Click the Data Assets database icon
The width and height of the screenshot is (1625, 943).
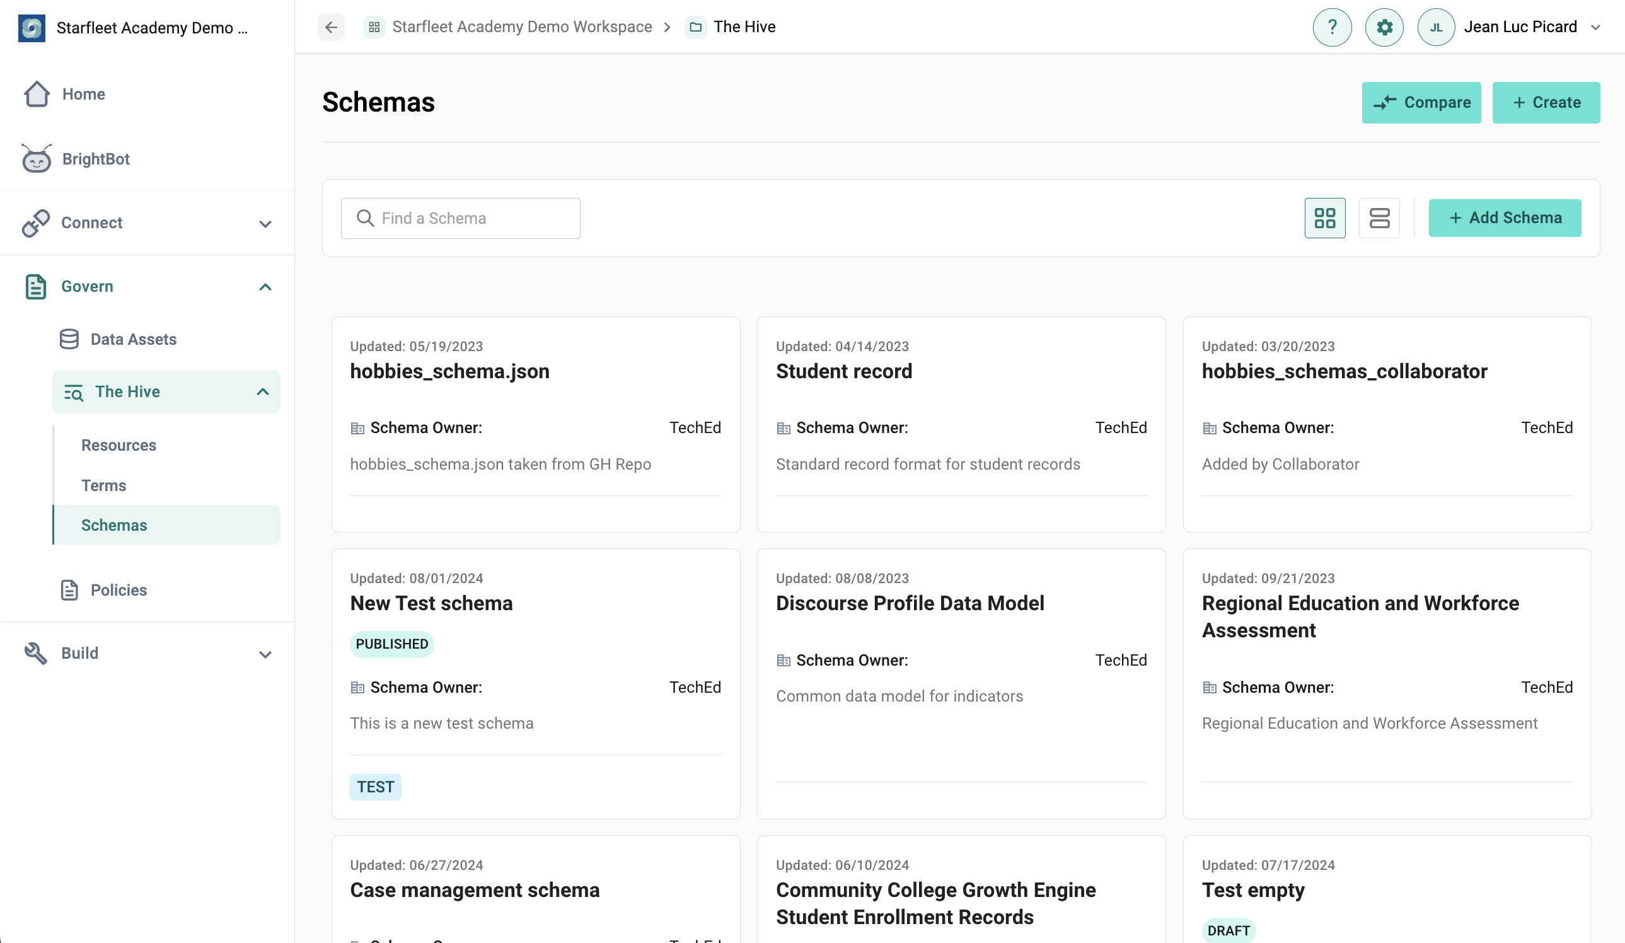pyautogui.click(x=69, y=339)
